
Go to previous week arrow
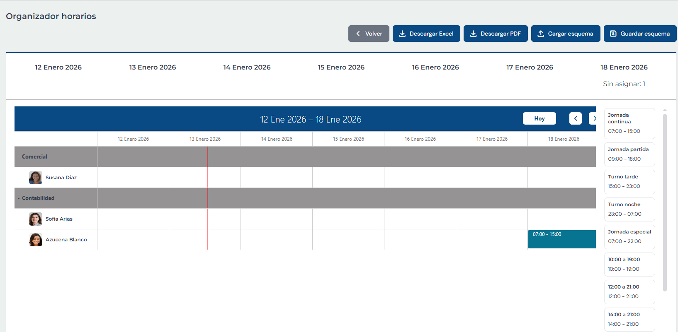coord(575,118)
